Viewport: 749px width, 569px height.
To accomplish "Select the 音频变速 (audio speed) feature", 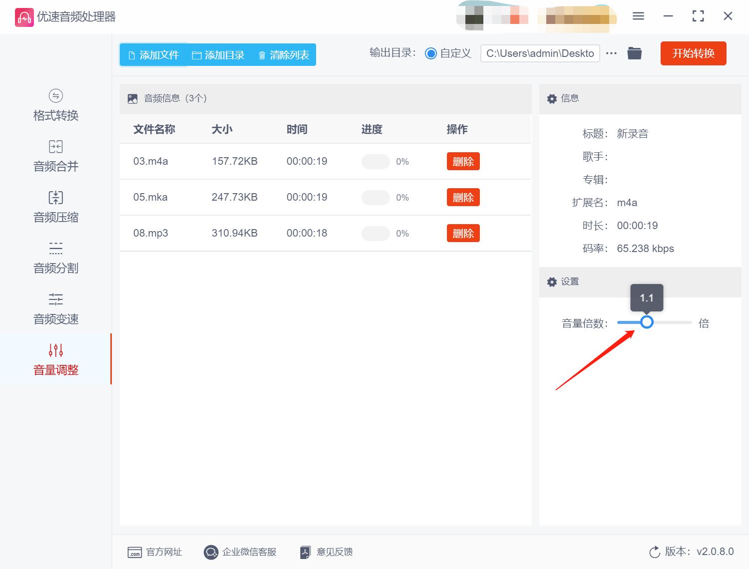I will coord(55,308).
